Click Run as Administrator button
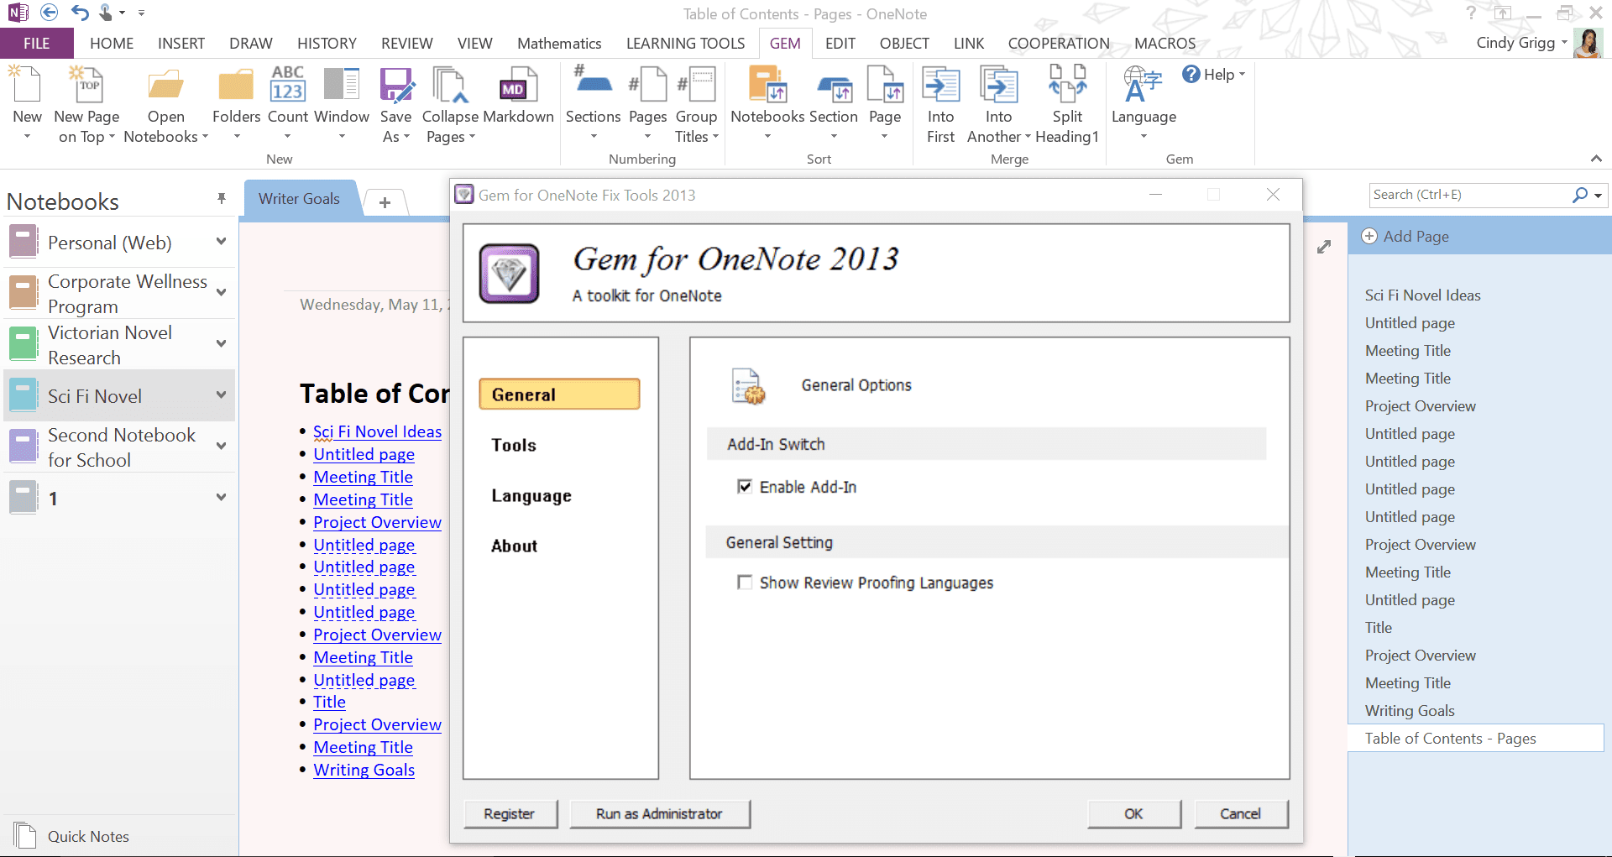 pyautogui.click(x=659, y=814)
